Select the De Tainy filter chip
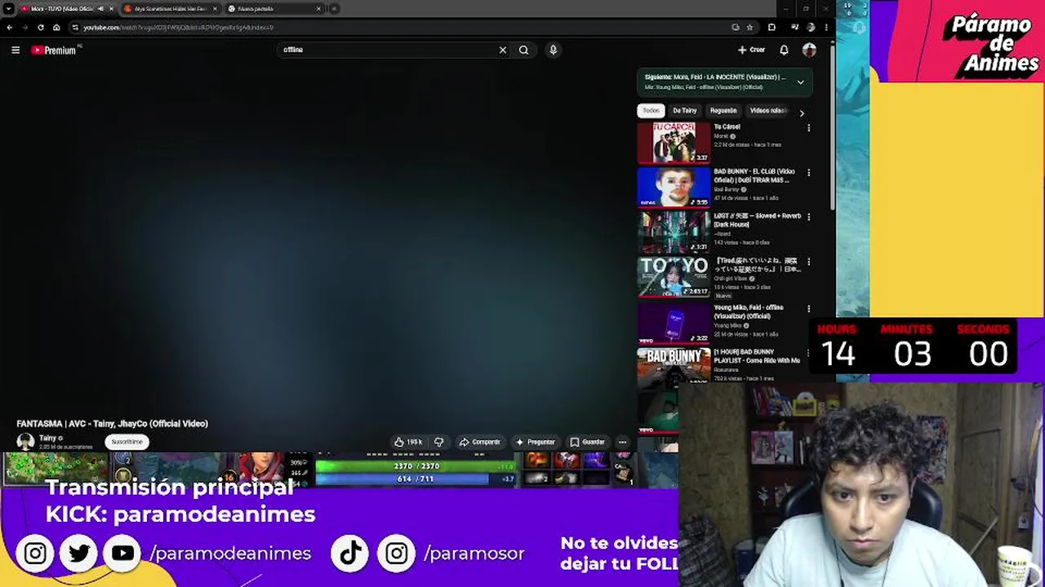 pyautogui.click(x=685, y=111)
